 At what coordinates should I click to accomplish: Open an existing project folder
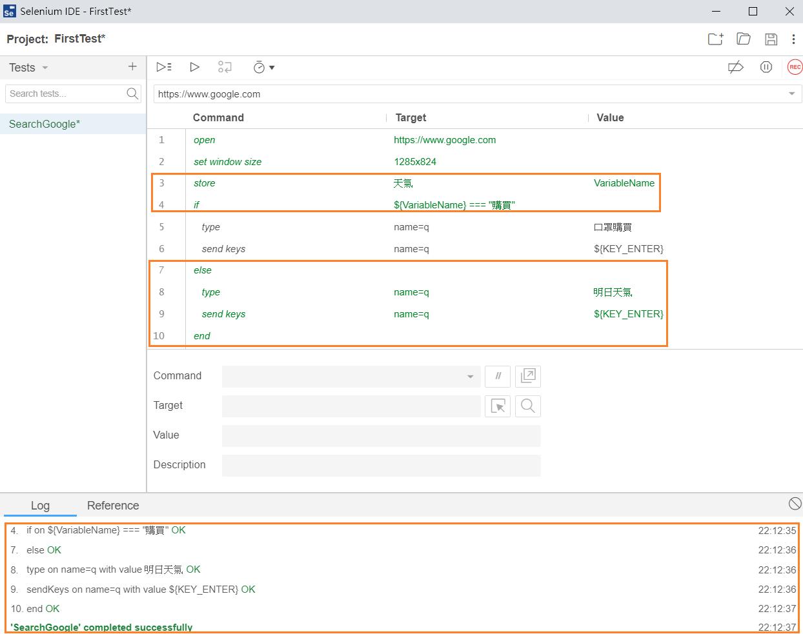click(x=744, y=39)
